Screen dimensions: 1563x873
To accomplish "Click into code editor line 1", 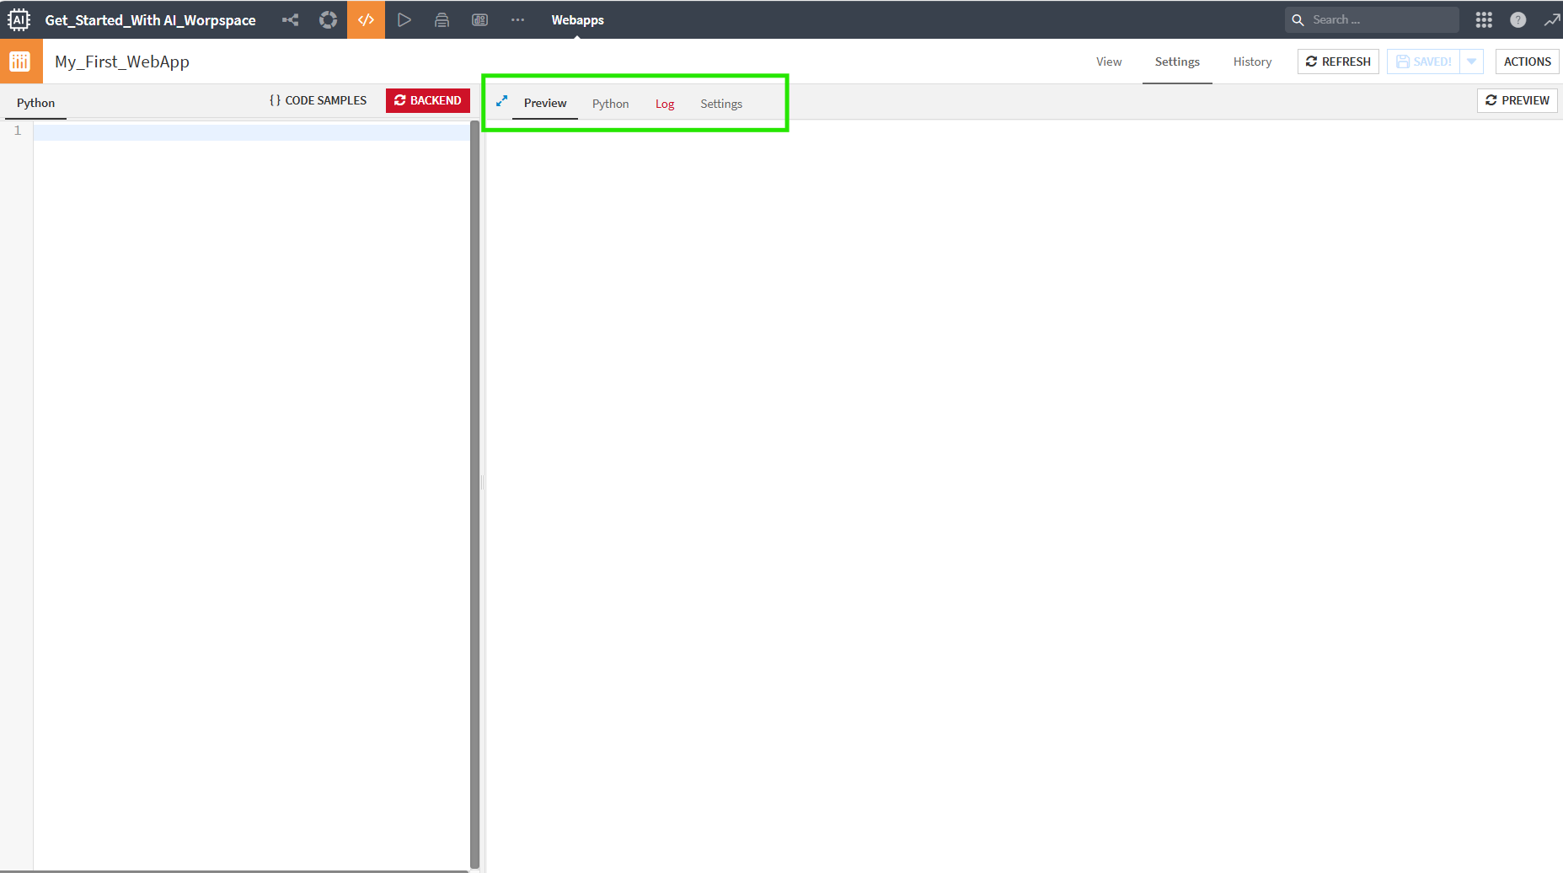I will pos(251,131).
